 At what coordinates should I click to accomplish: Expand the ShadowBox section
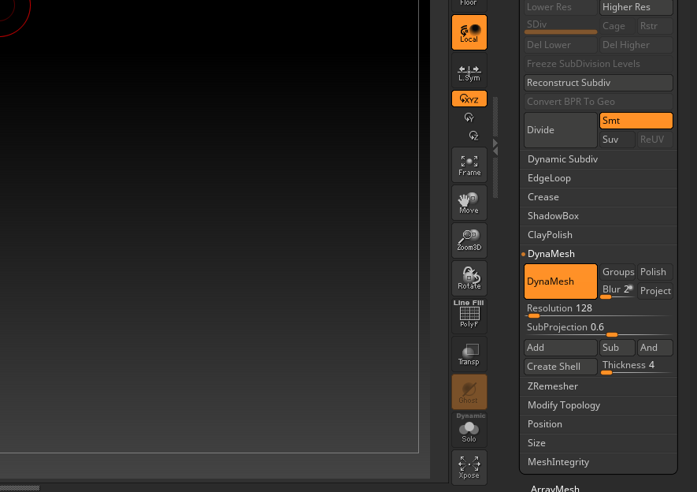pos(599,216)
